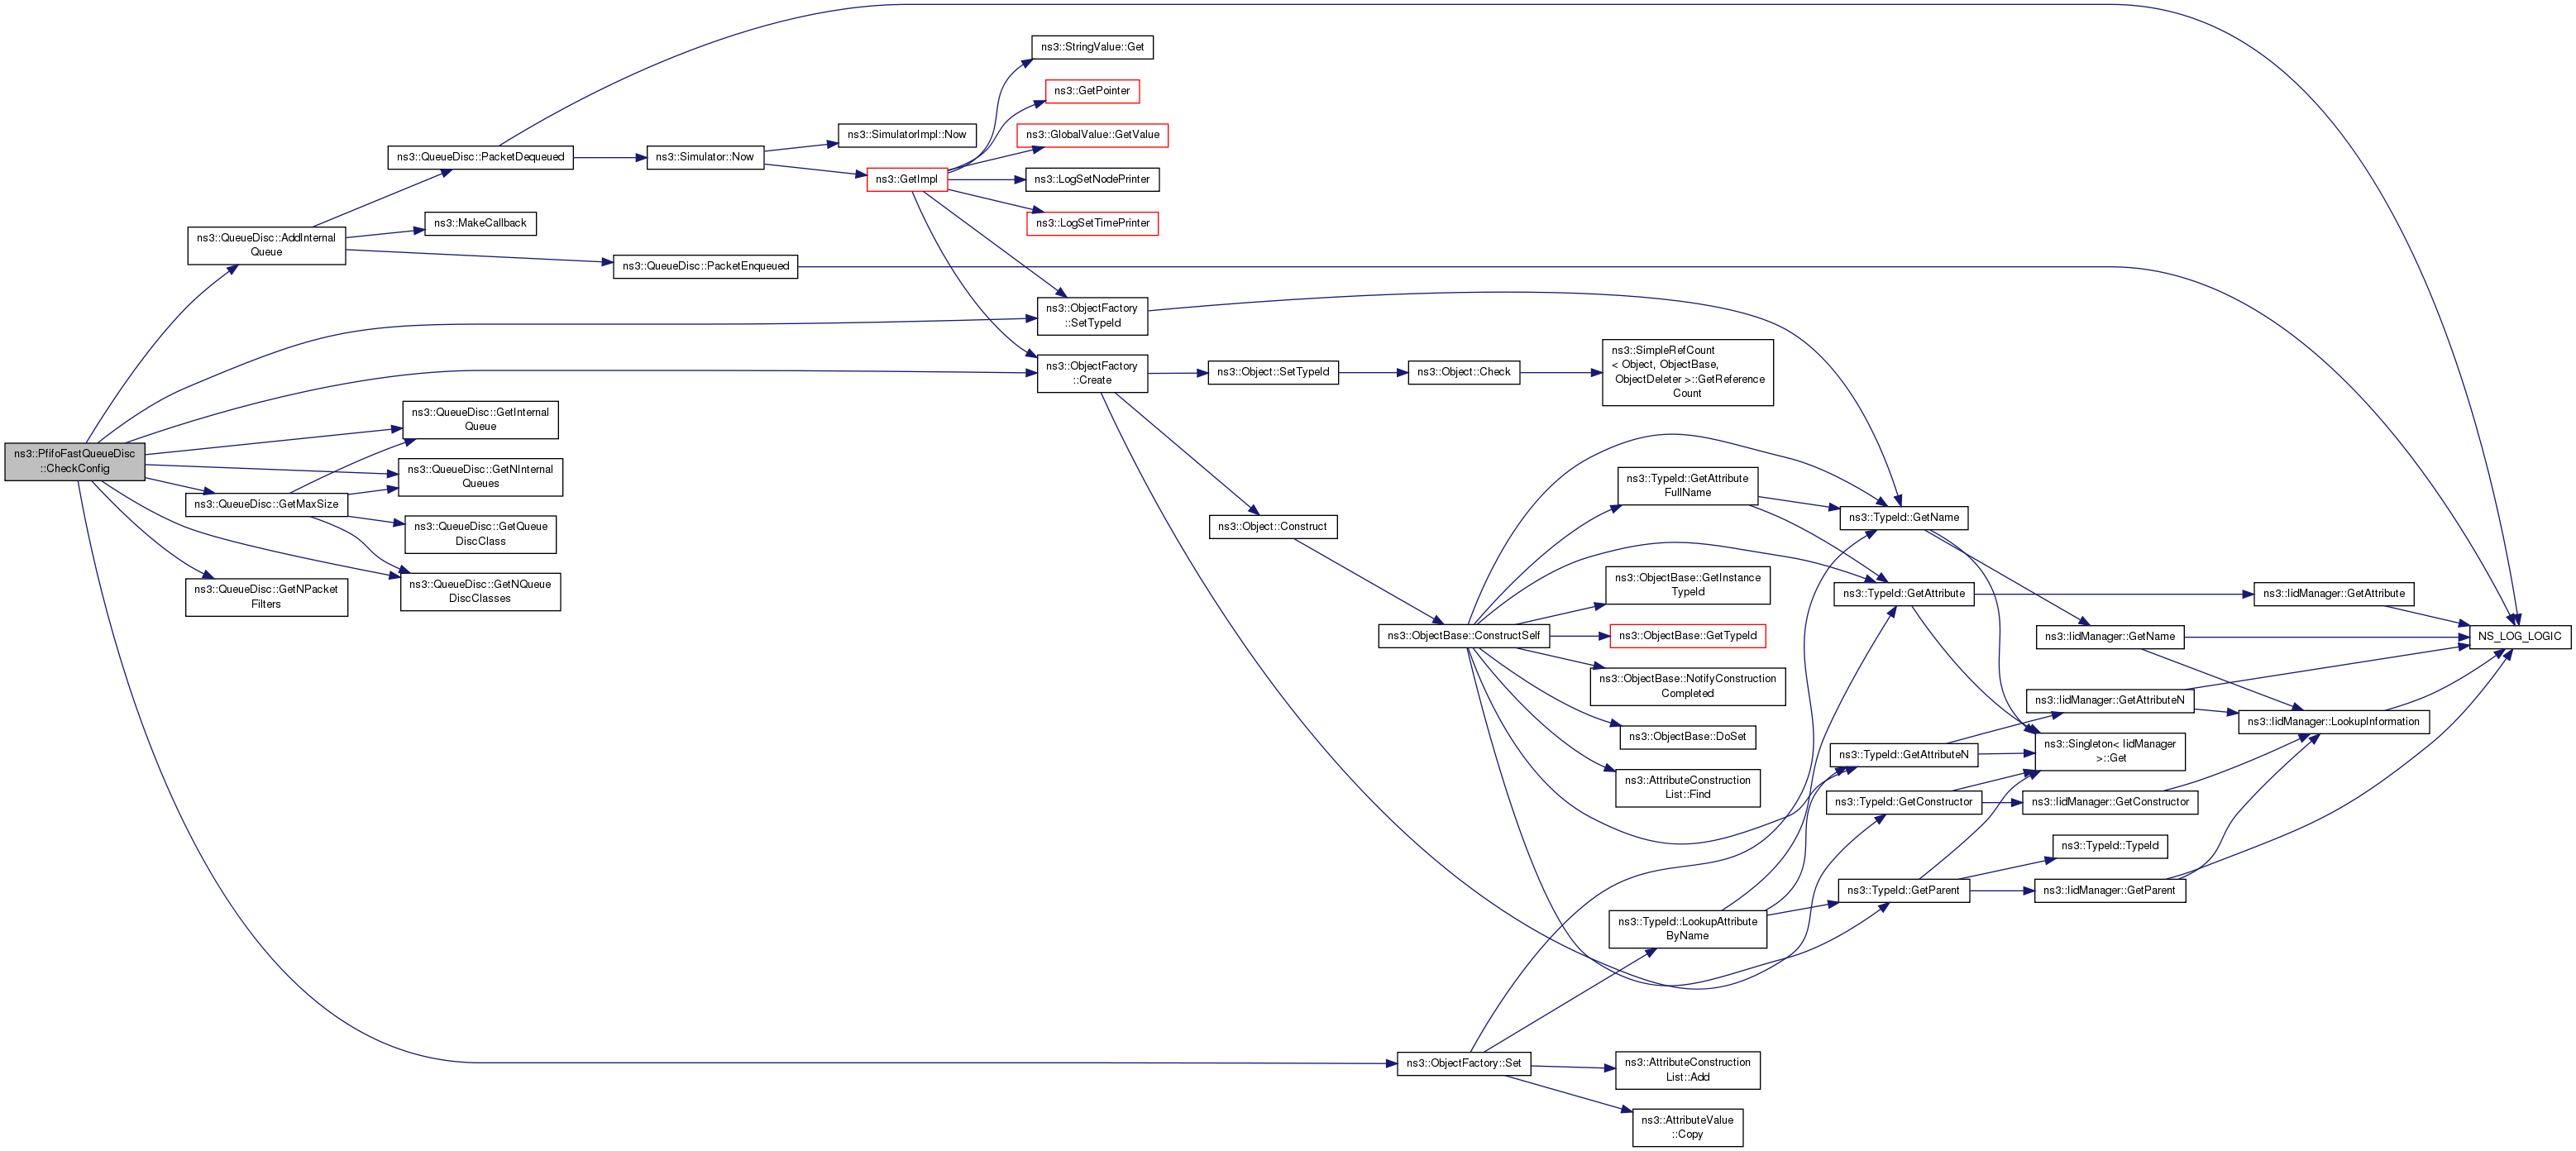Open the ns3::QueueDisc::AddInternalQueue node
The width and height of the screenshot is (2576, 1151).
click(266, 245)
